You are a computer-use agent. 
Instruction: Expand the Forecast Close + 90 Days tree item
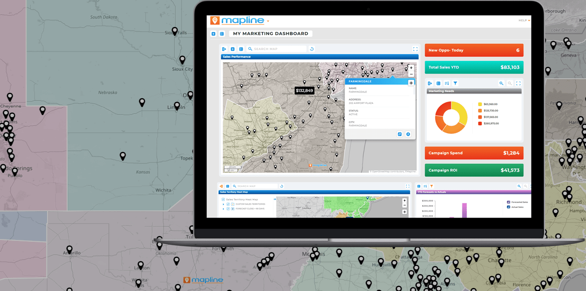click(223, 209)
